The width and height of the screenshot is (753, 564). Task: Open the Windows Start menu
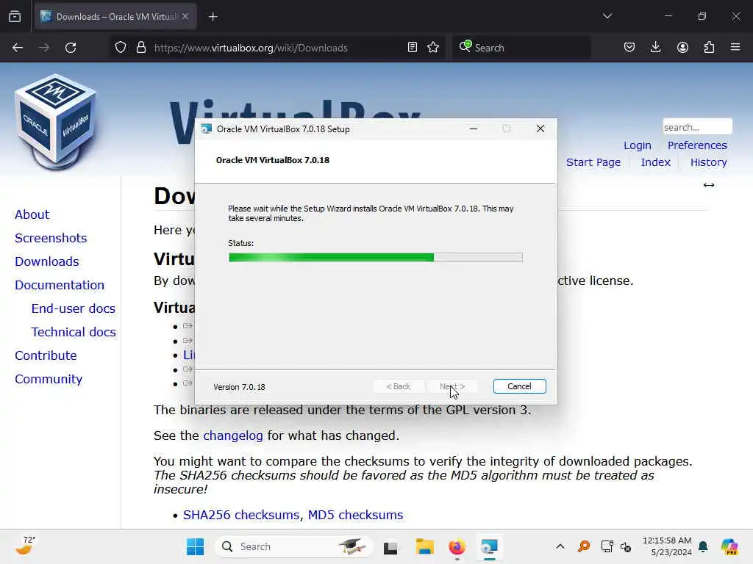pos(195,546)
